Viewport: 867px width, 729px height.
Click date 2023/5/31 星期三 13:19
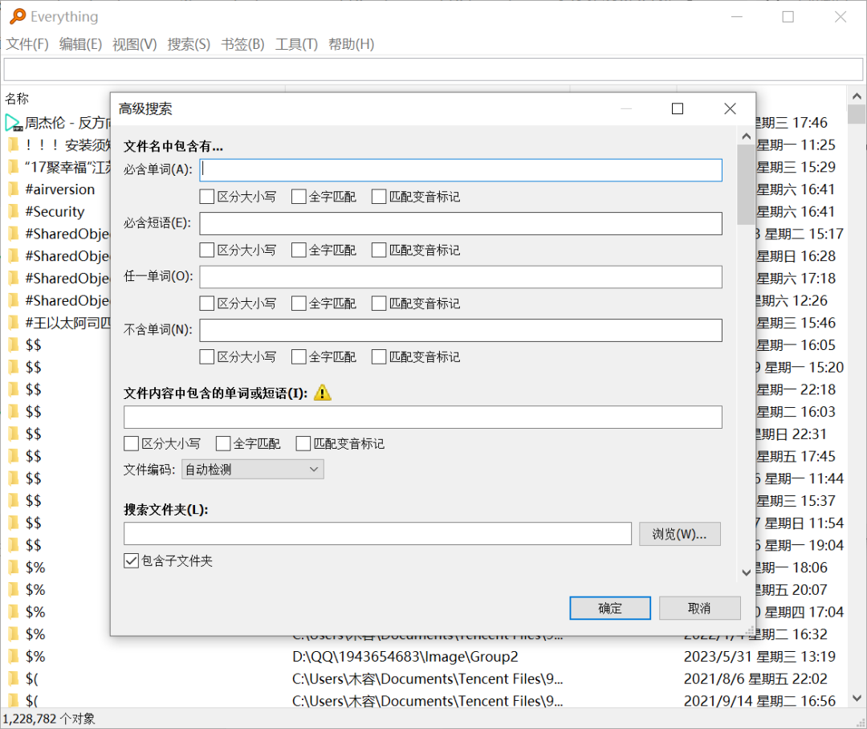pyautogui.click(x=759, y=656)
